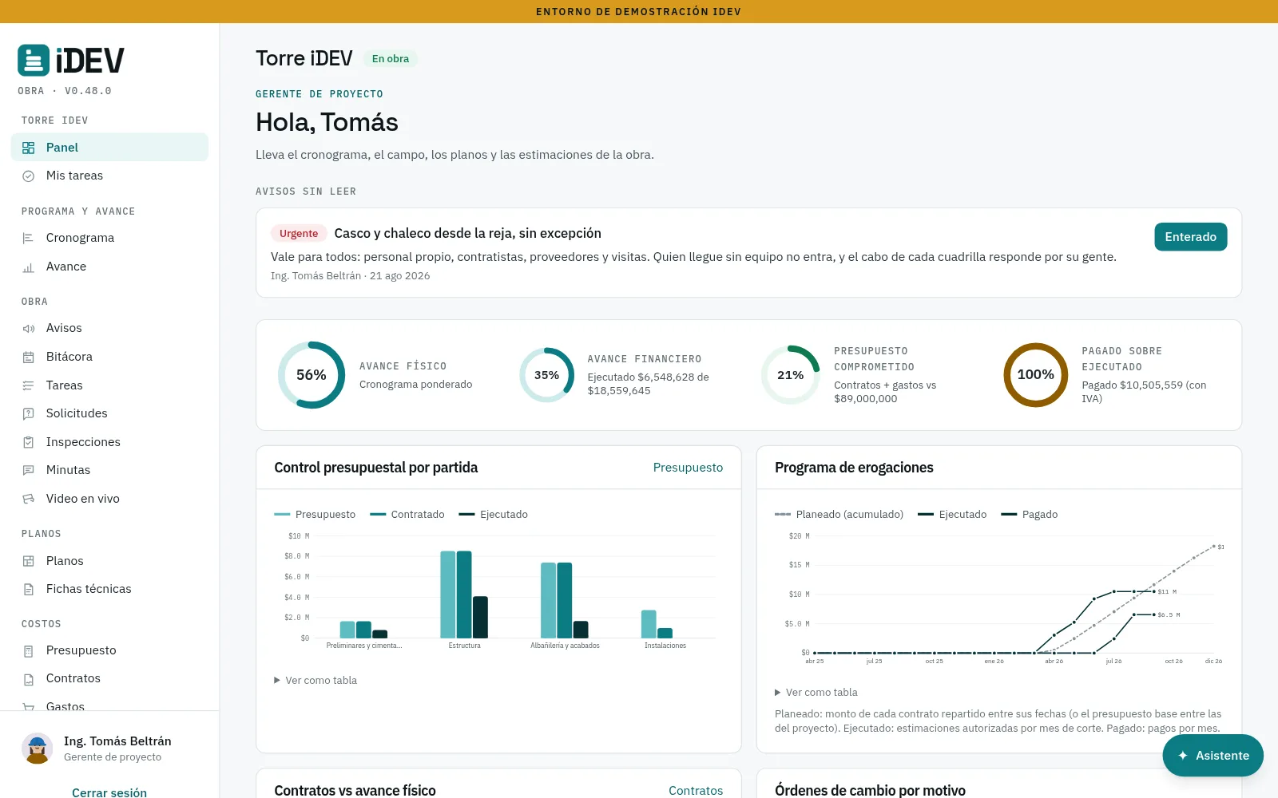Image resolution: width=1278 pixels, height=798 pixels.
Task: Expand Ver como tabla under budget chart
Action: point(316,680)
